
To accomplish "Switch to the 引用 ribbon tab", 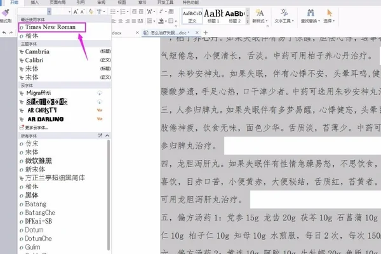I will [x=81, y=3].
